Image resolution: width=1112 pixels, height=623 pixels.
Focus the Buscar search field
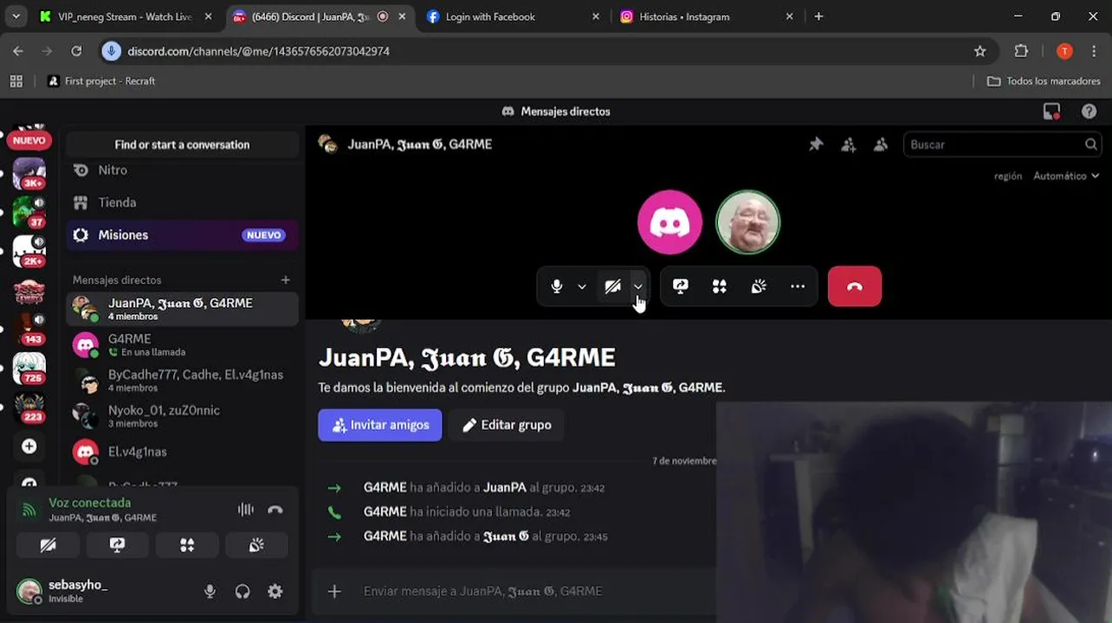[1003, 145]
